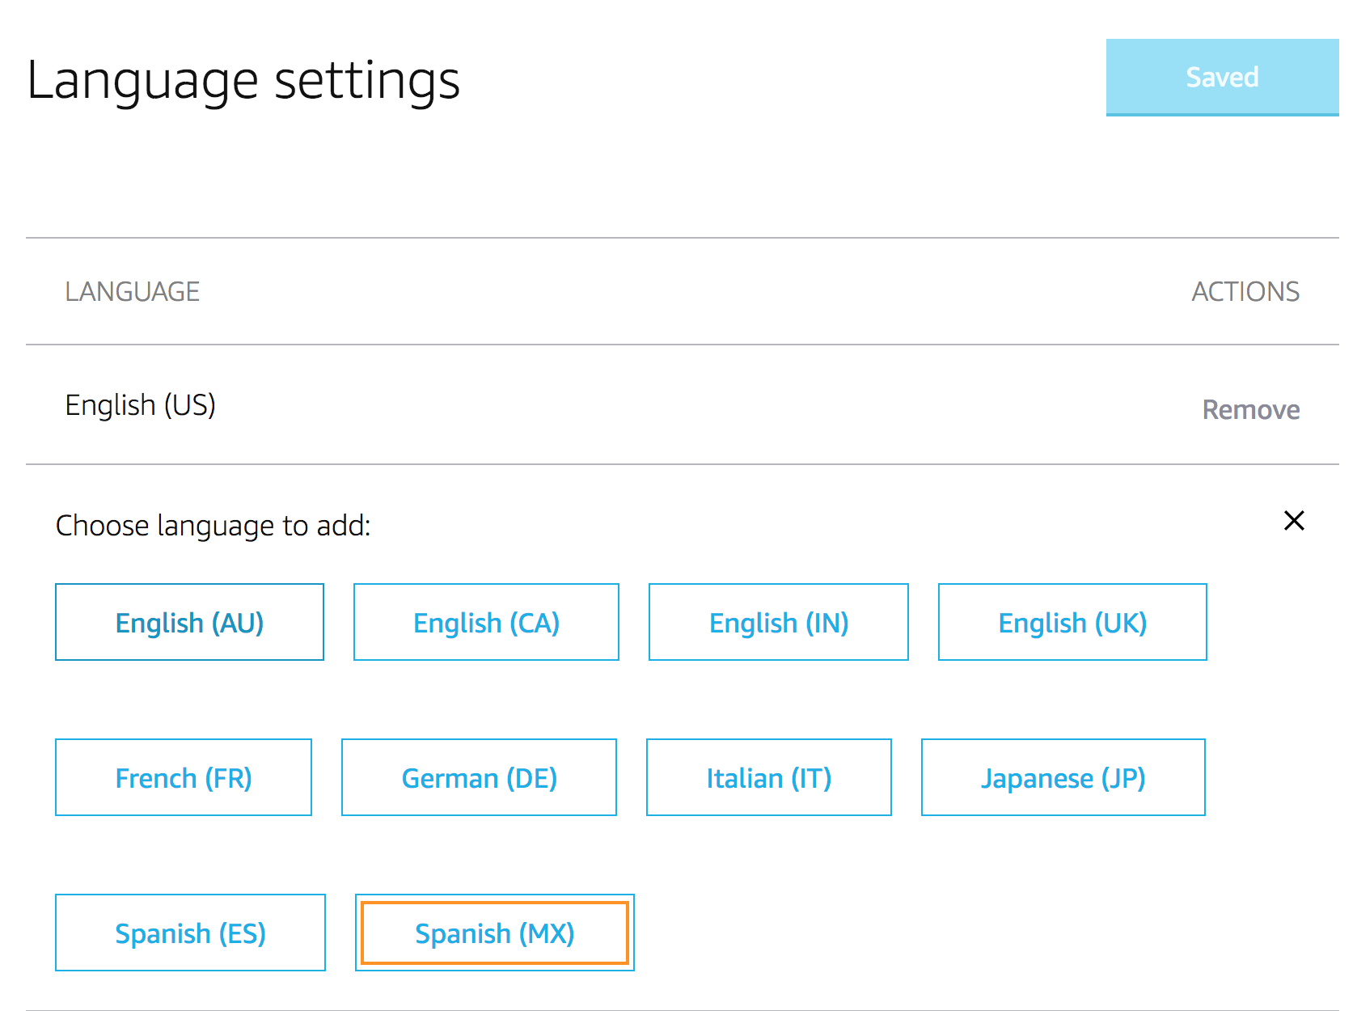Viewport: 1357px width, 1011px height.
Task: Select the English (US) row
Action: 141,405
